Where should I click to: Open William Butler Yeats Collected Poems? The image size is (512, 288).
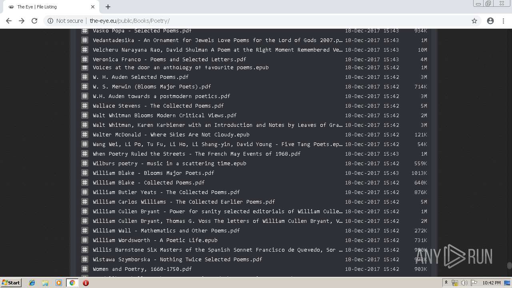tap(166, 192)
